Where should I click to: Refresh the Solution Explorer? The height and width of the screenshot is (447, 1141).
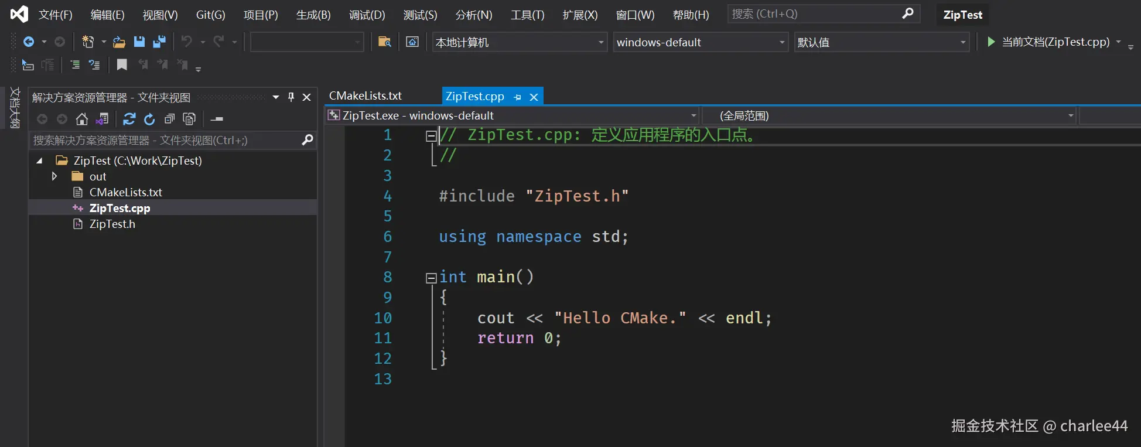pos(149,120)
